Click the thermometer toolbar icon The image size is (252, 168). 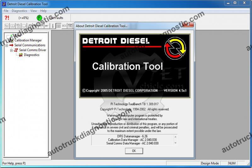pyautogui.click(x=53, y=26)
